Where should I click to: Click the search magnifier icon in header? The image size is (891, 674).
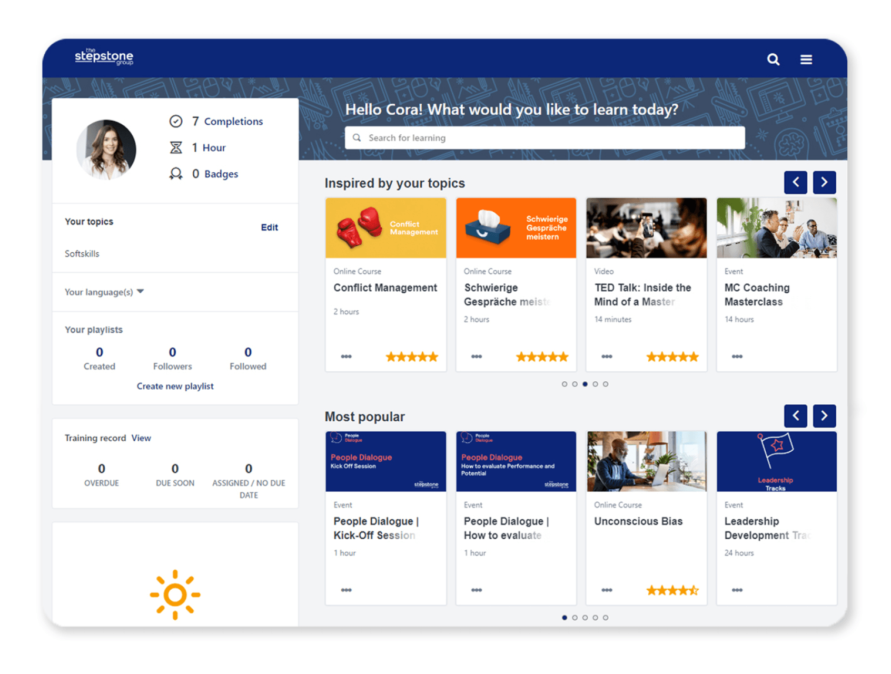coord(773,60)
